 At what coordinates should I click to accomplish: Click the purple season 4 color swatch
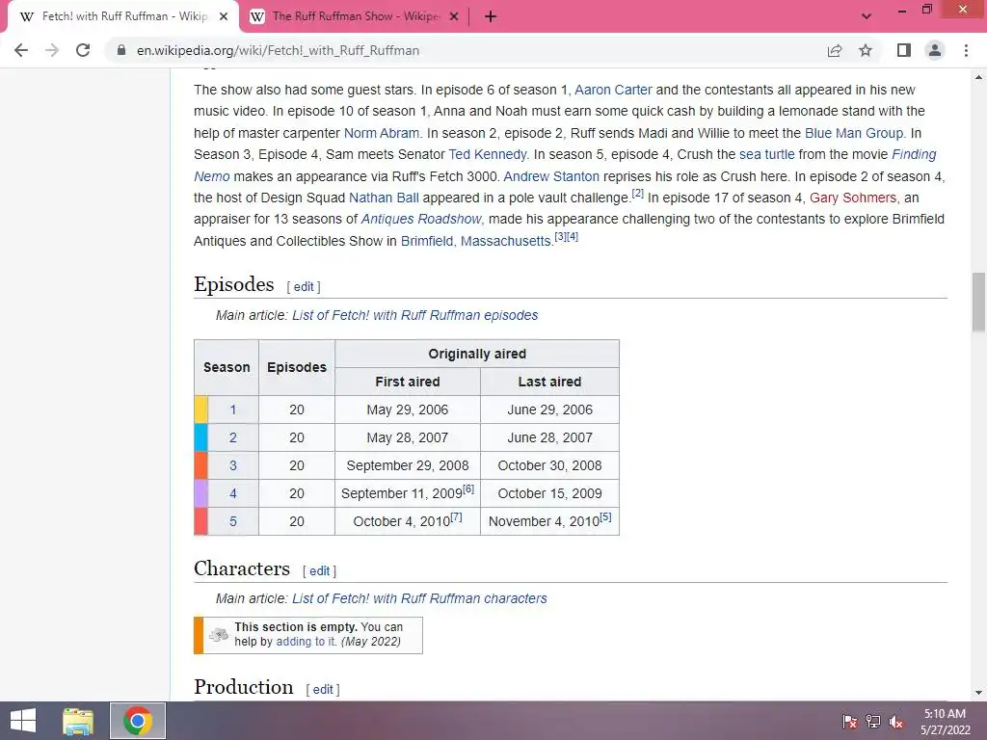click(x=201, y=493)
